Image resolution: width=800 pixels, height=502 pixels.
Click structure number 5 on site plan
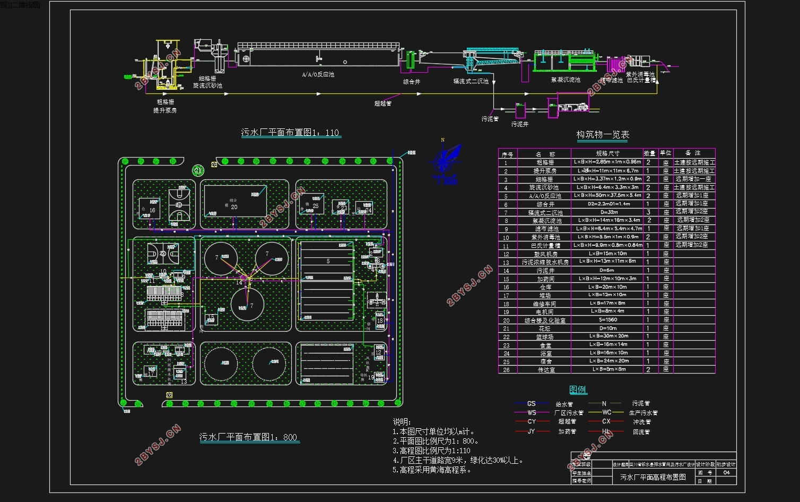click(x=328, y=261)
